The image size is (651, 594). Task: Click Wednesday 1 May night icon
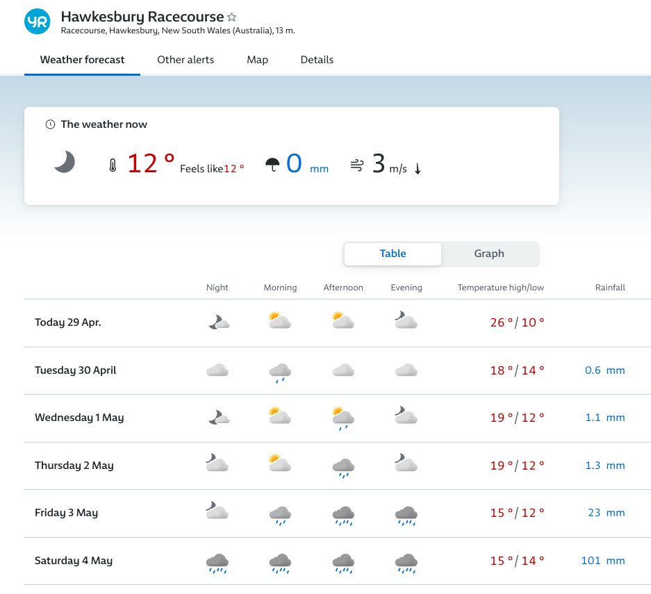[219, 417]
